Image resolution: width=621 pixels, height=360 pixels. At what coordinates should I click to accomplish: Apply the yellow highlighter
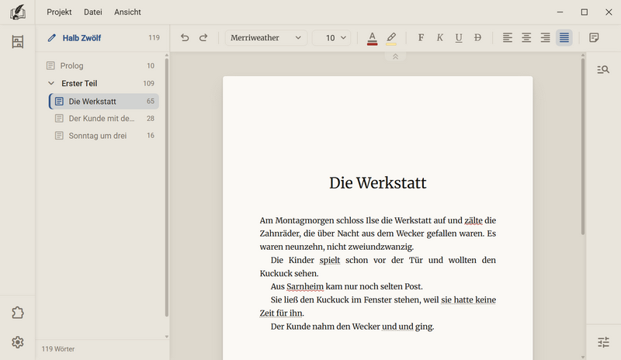(x=391, y=38)
